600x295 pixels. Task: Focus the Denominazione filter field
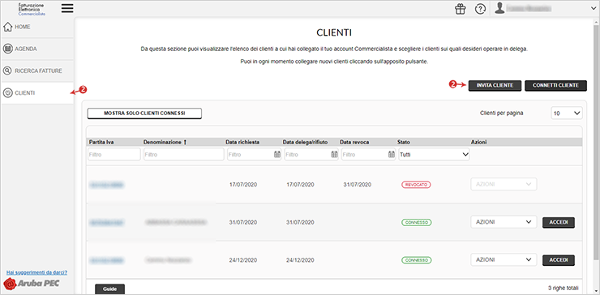tap(184, 155)
